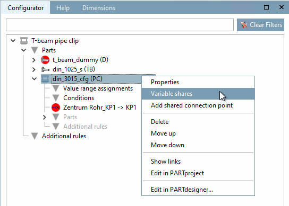Click the T-beam pipe clip assembly icon

tap(24, 41)
